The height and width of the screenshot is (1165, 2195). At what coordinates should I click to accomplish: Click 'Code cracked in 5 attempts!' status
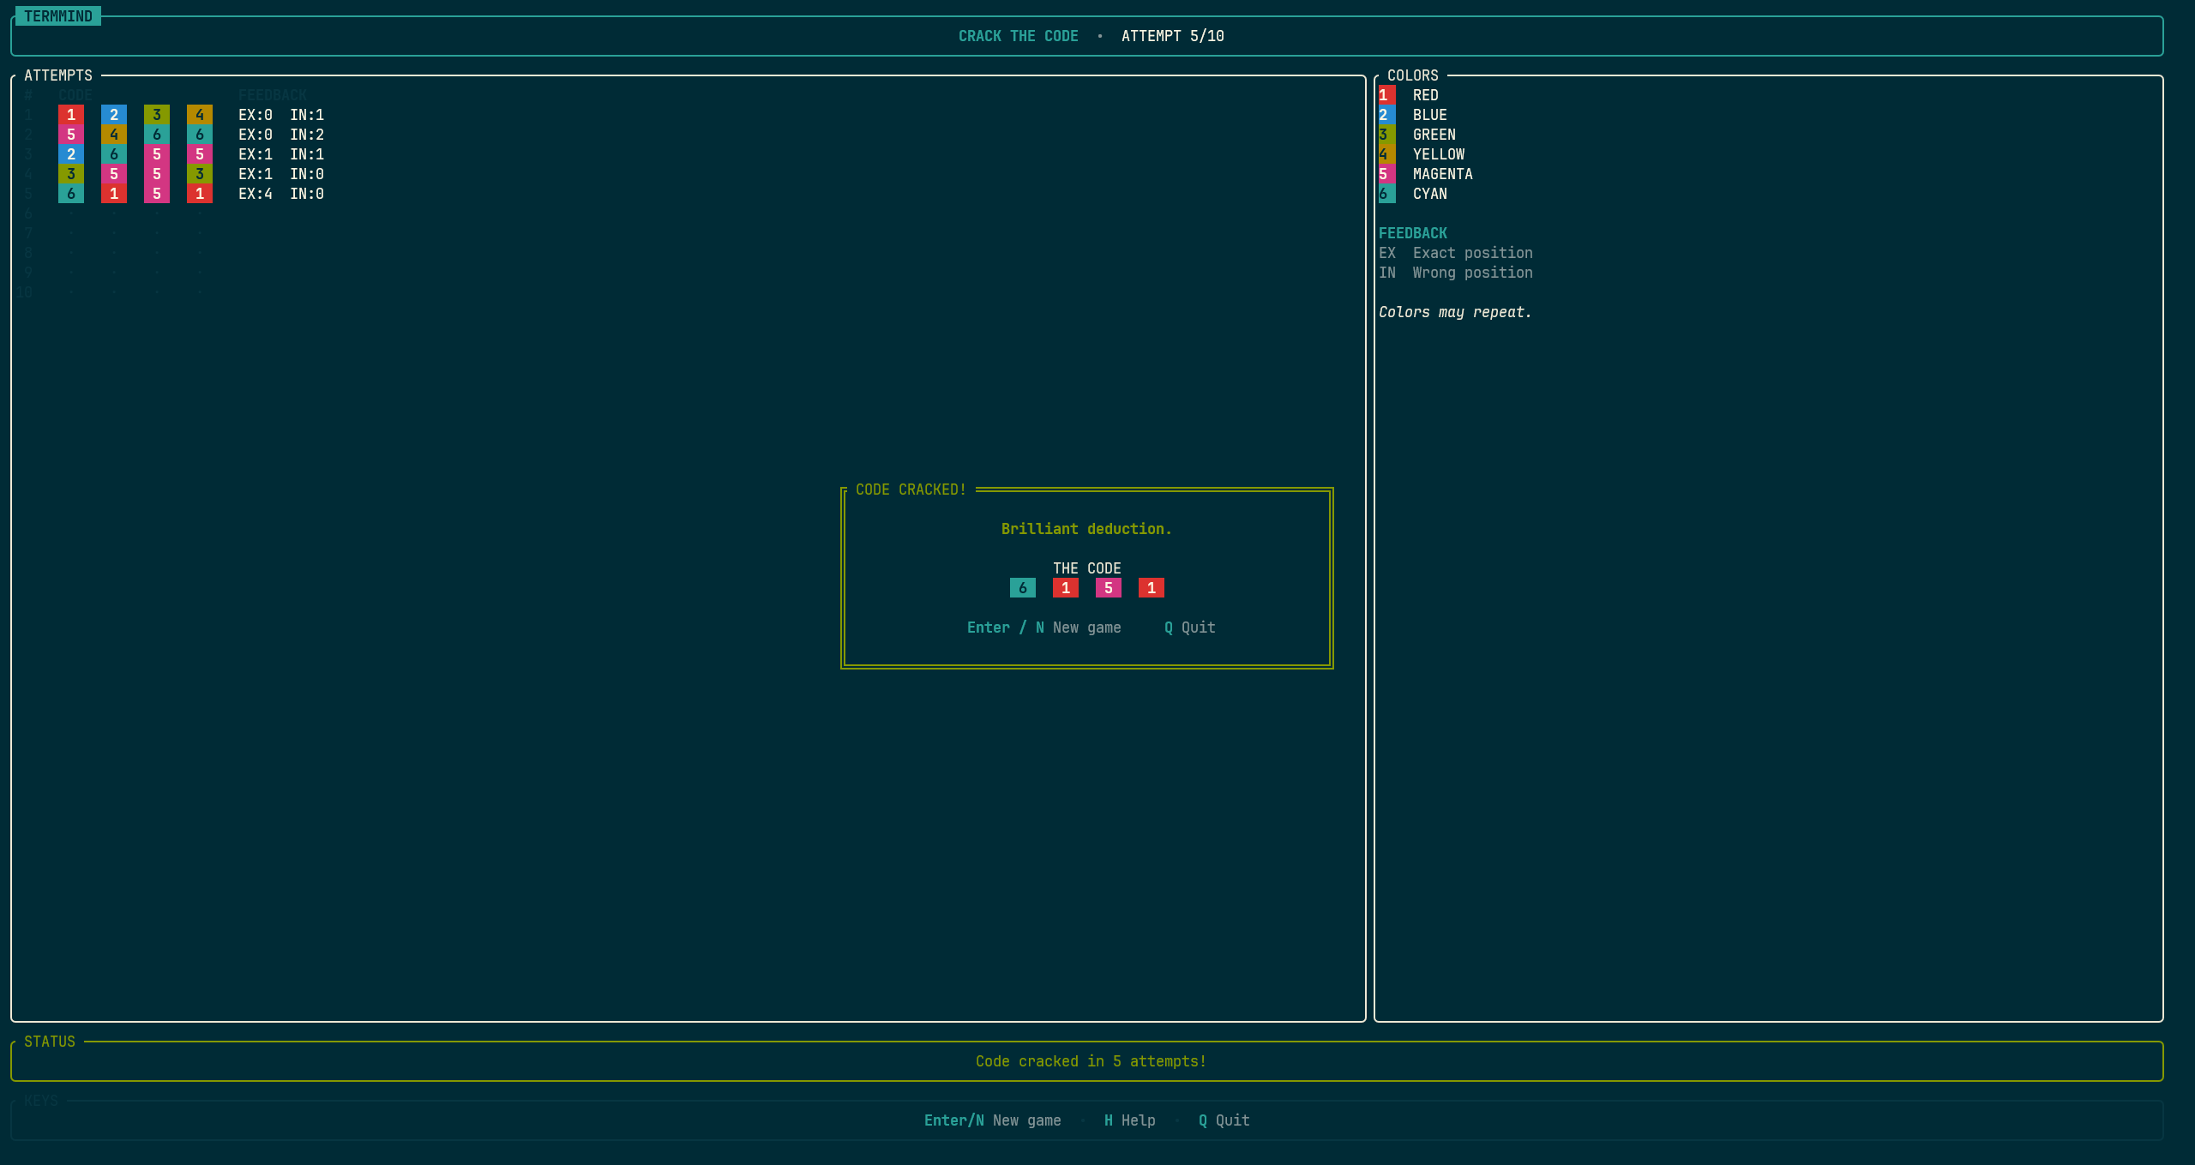point(1091,1061)
